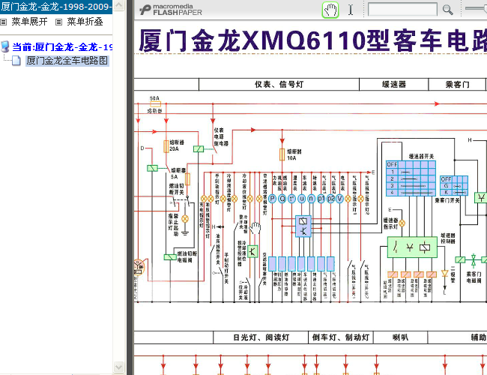Image resolution: width=487 pixels, height=375 pixels.
Task: Click the 缓速器开关 switch table
Action: (x=411, y=178)
